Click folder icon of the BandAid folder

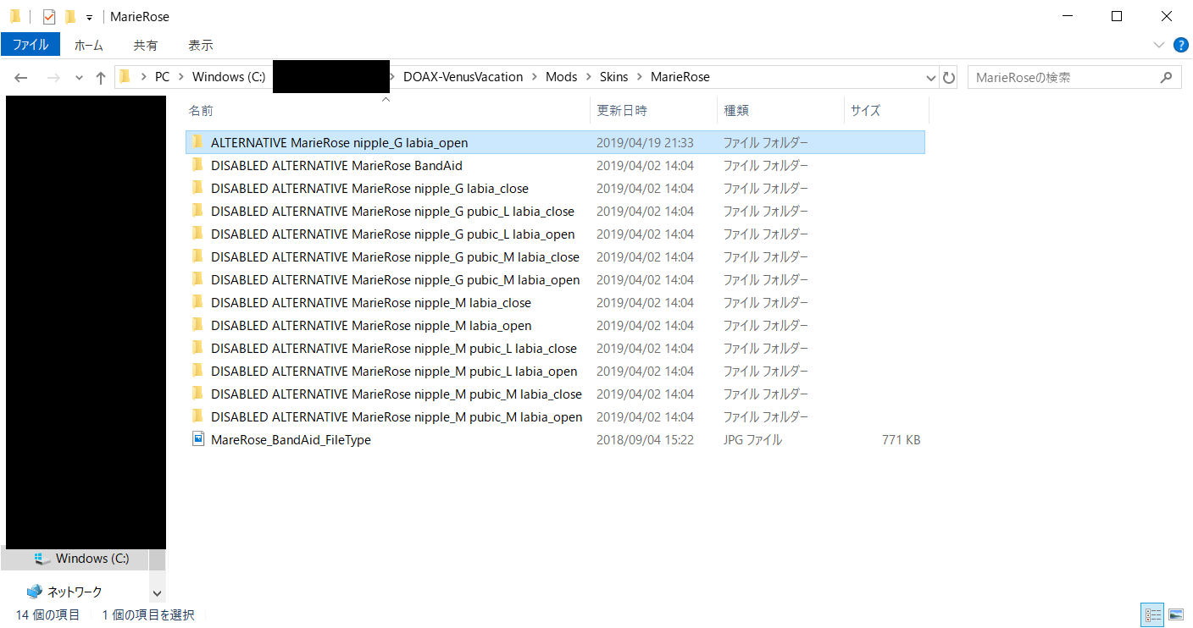tap(198, 165)
